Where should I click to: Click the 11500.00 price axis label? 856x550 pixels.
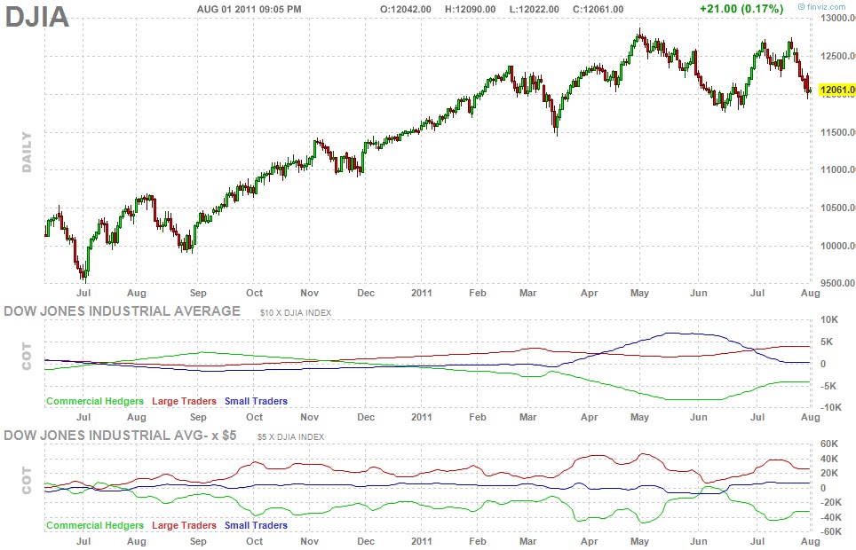(x=838, y=132)
